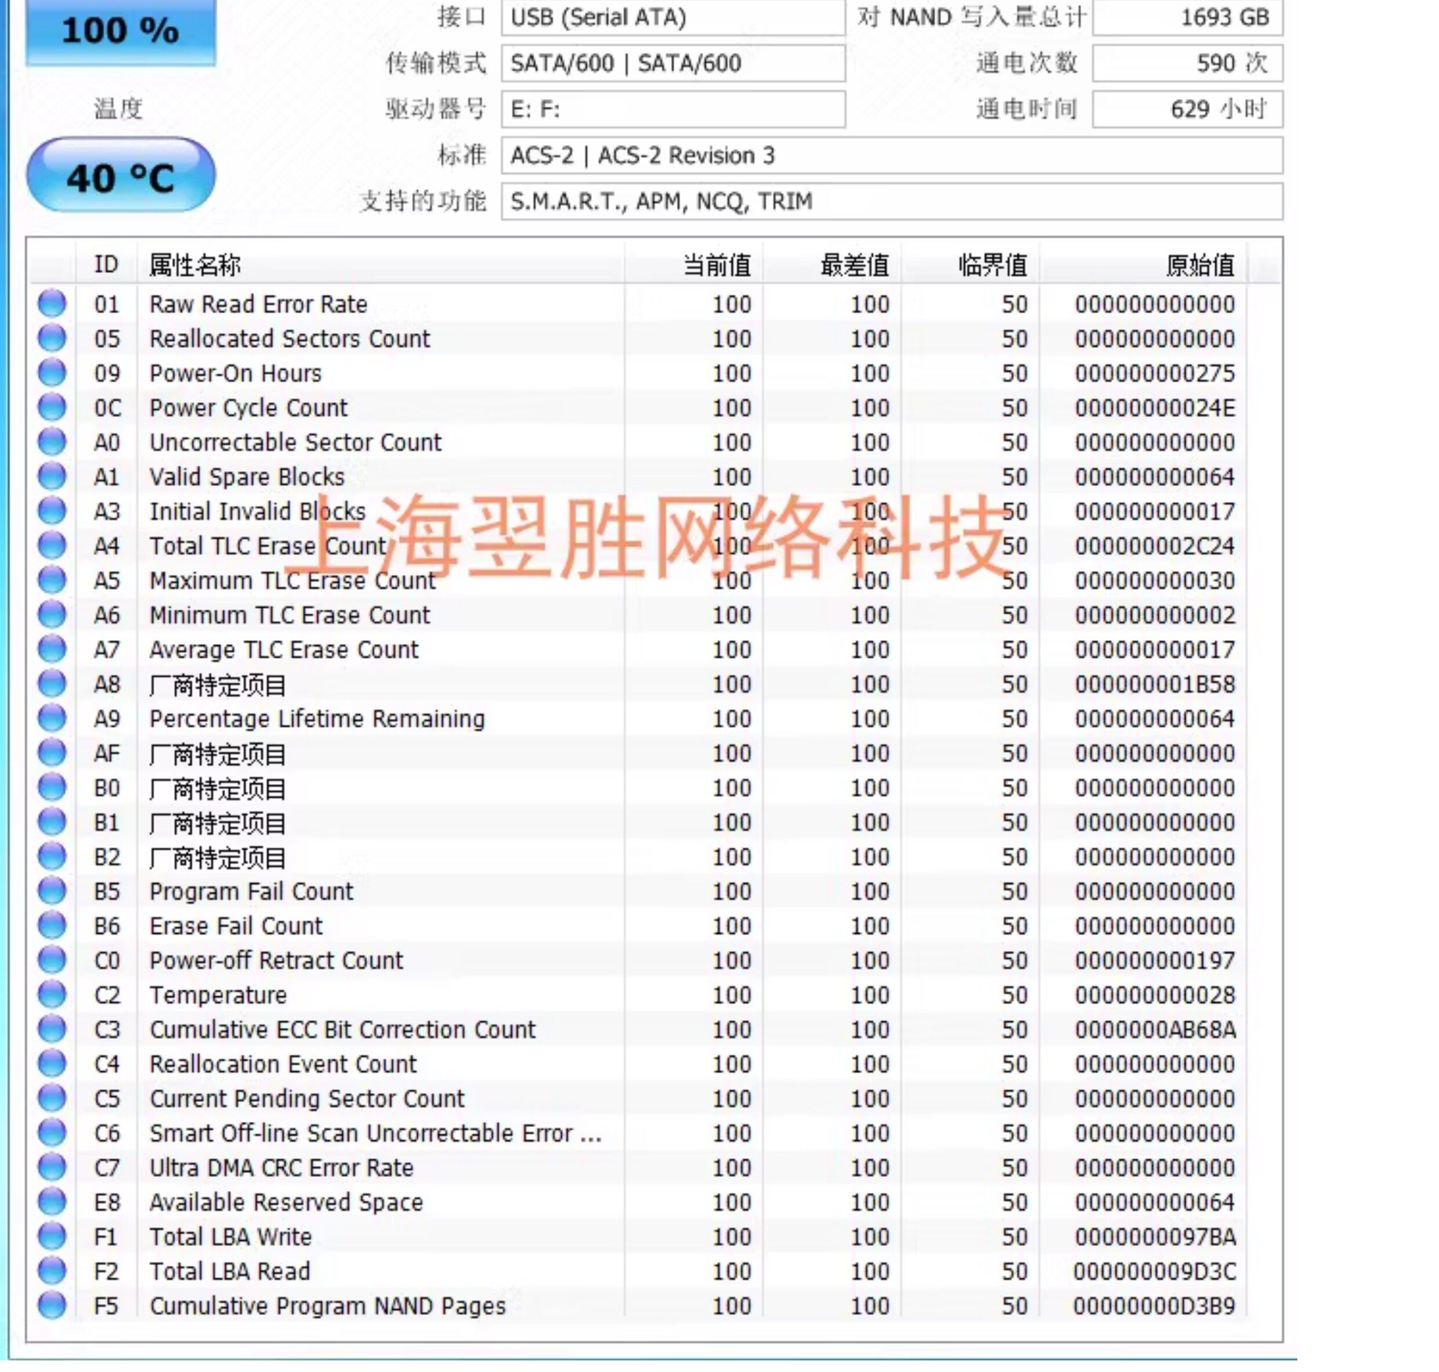Click the blue status orb beside Power-On Hours
Image resolution: width=1439 pixels, height=1372 pixels.
[52, 373]
